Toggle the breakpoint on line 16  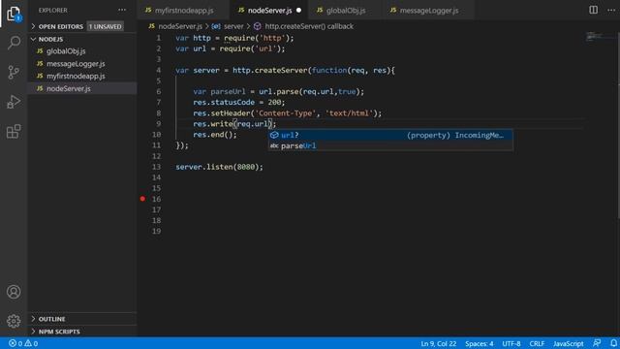coord(142,199)
